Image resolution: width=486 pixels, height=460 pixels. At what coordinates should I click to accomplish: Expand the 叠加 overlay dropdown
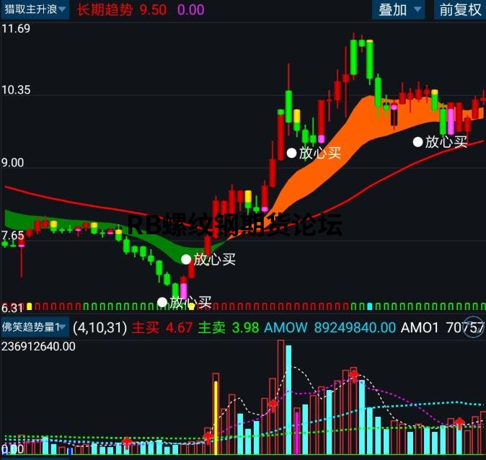point(398,10)
